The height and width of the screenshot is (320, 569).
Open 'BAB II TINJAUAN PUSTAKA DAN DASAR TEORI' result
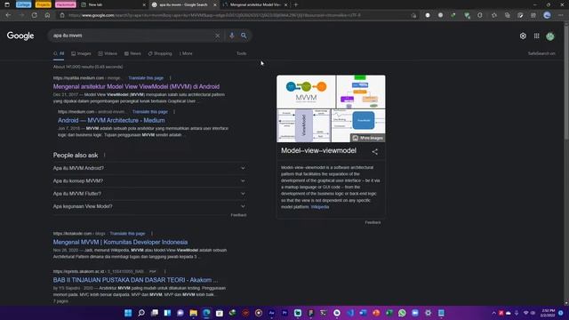tap(135, 280)
